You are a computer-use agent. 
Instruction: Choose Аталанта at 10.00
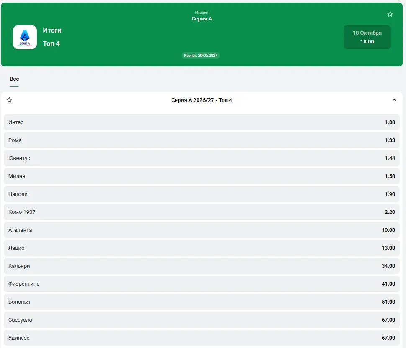pyautogui.click(x=202, y=230)
